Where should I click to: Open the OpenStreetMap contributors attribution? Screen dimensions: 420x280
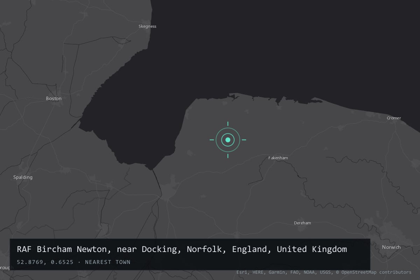click(x=374, y=272)
